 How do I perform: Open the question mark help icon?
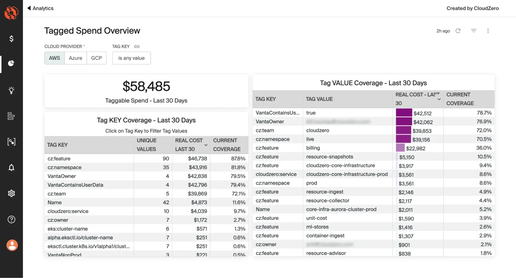coord(11,219)
